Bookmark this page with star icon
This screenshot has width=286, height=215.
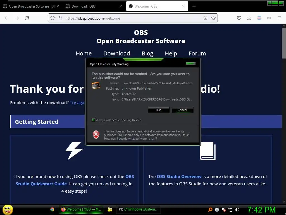click(x=213, y=18)
